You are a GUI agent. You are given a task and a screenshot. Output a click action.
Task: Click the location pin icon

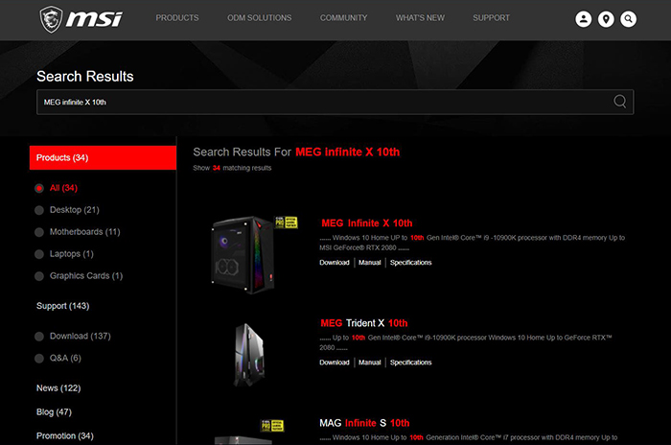click(x=606, y=18)
